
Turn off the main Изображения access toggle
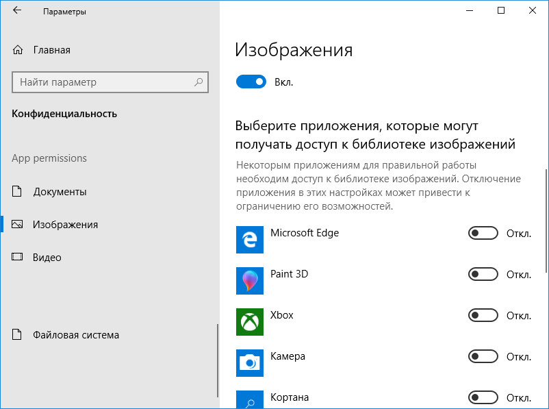coord(251,82)
